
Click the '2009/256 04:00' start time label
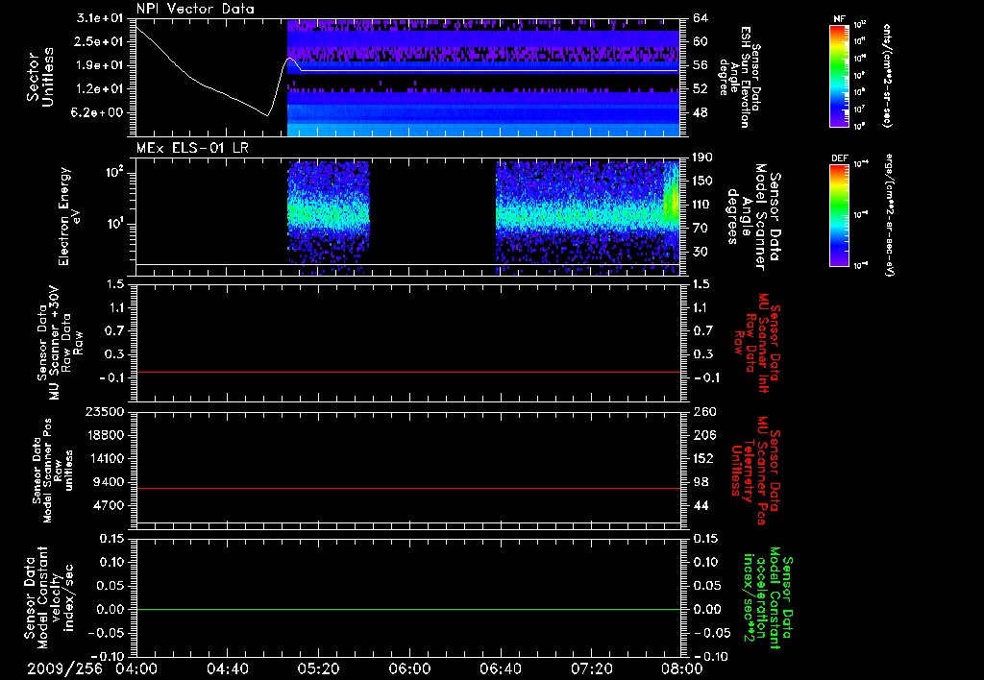pos(93,668)
